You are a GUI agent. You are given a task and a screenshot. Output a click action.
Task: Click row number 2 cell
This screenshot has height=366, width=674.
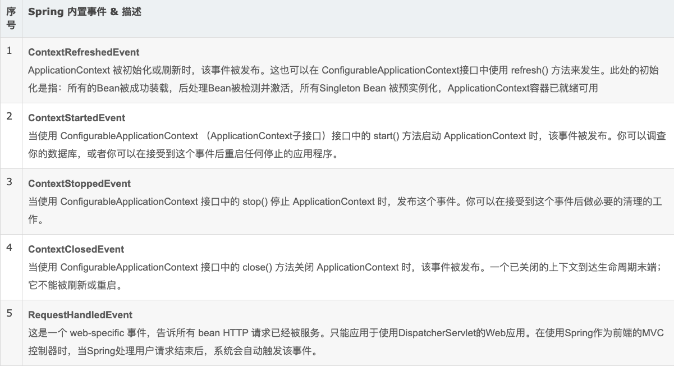10,117
